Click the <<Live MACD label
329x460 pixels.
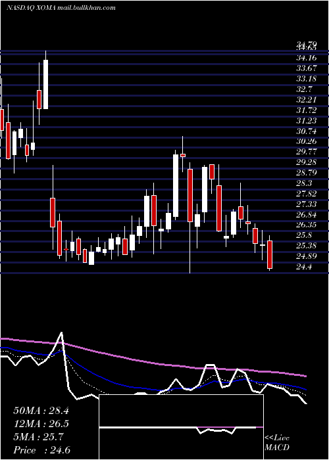point(277,442)
